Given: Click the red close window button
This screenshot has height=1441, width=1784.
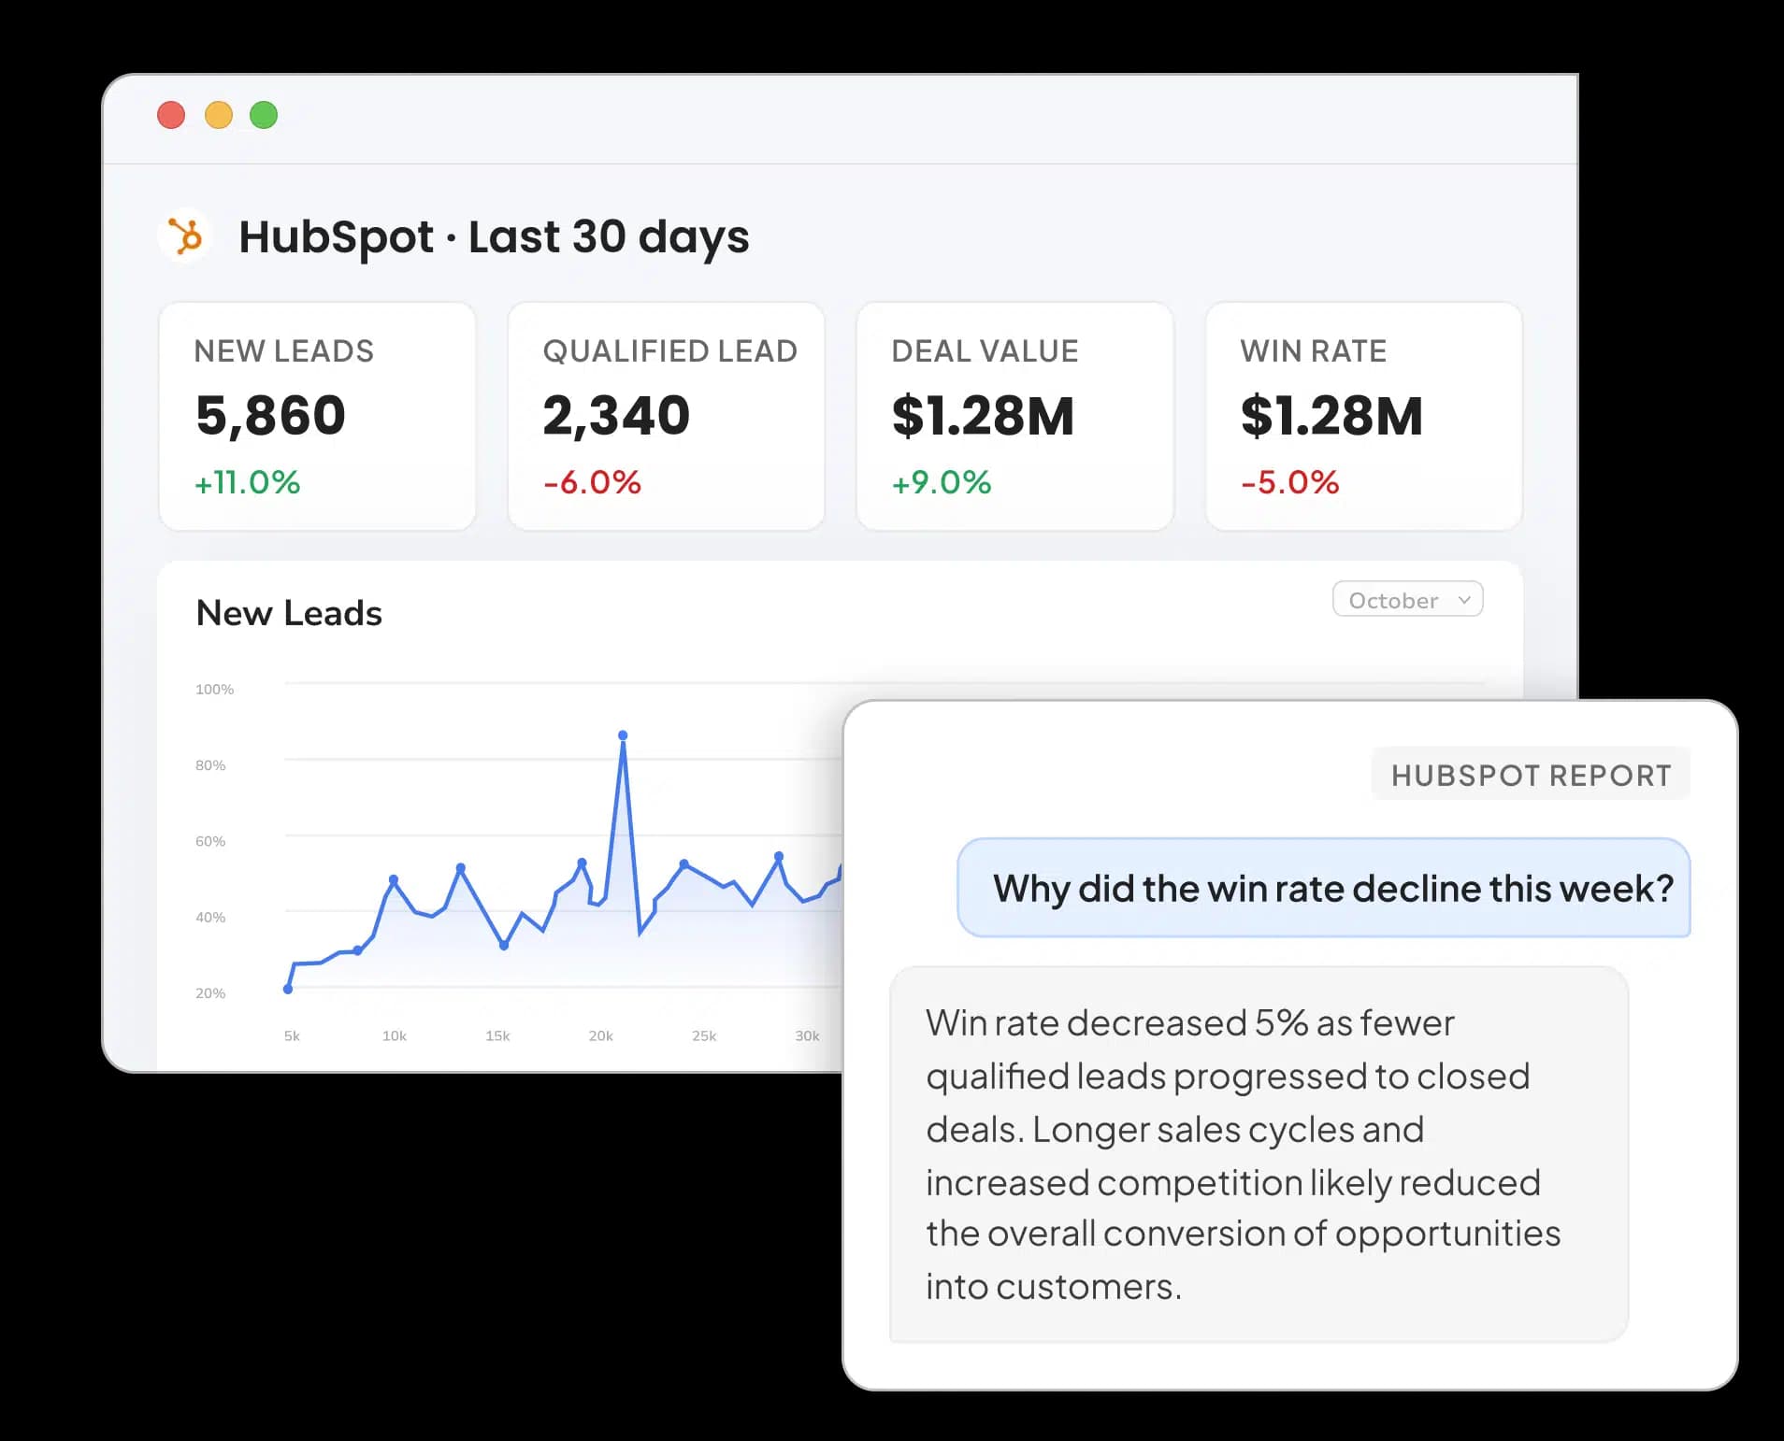Looking at the screenshot, I should [171, 115].
